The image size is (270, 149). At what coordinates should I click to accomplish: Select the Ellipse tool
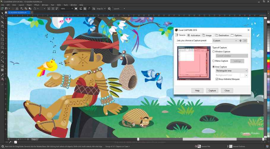point(2,43)
